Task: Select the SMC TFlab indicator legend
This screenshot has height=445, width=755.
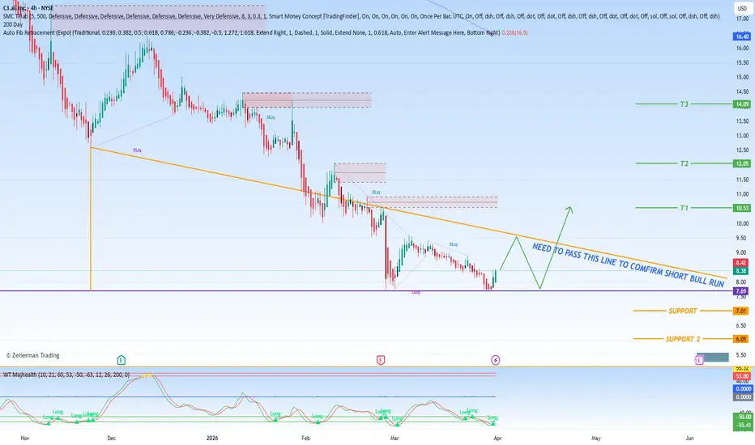Action: [361, 16]
